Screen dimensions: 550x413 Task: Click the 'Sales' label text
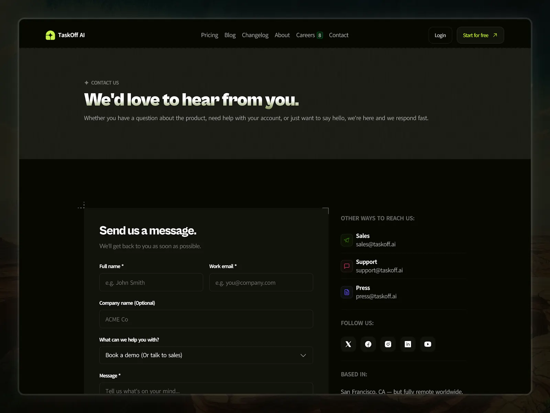coord(363,236)
